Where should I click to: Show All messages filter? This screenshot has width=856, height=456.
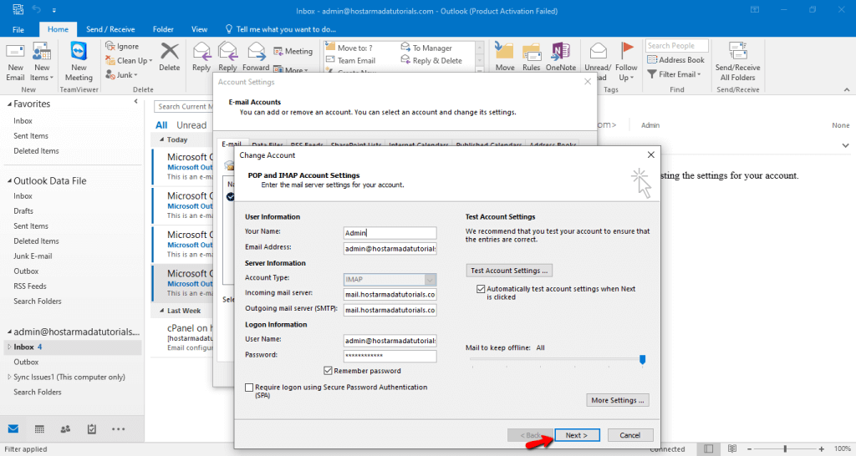coord(161,125)
